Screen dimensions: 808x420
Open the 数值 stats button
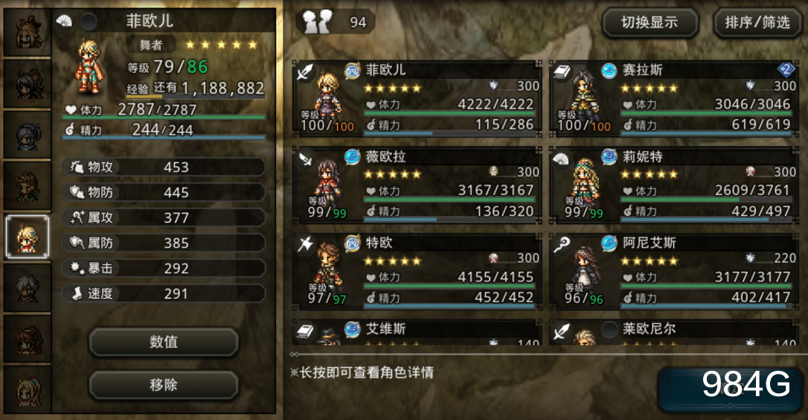coord(164,342)
